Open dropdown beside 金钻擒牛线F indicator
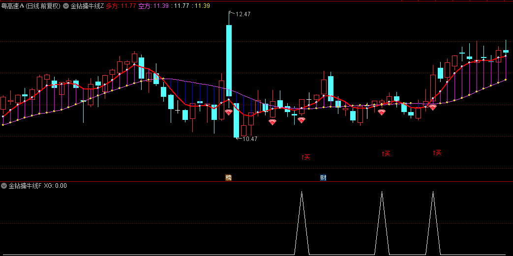The height and width of the screenshot is (256, 513). pyautogui.click(x=4, y=186)
